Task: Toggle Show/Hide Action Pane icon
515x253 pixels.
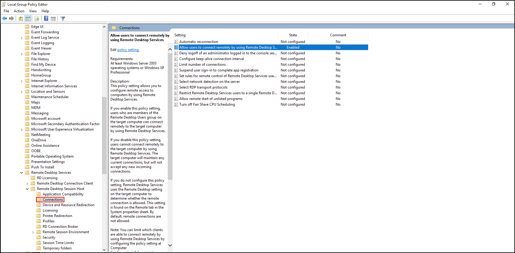Action: click(x=53, y=19)
